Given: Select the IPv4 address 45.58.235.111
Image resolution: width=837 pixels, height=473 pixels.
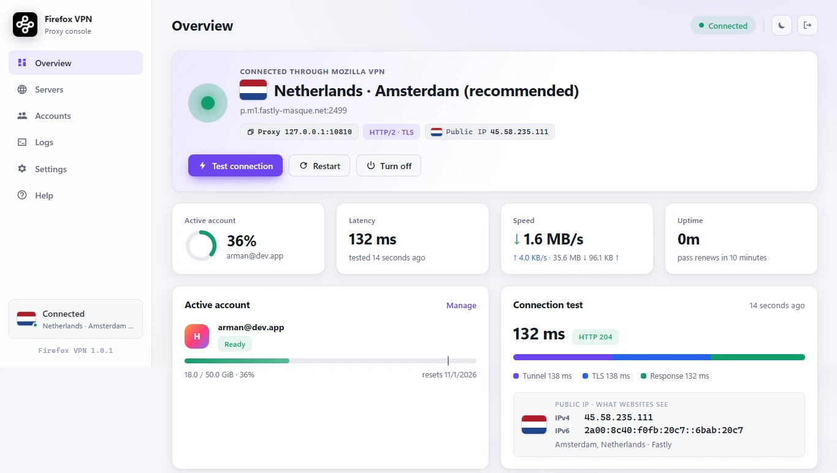Looking at the screenshot, I should click(618, 417).
